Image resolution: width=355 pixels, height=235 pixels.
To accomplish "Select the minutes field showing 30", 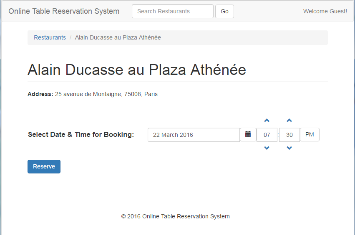I will tap(290, 135).
